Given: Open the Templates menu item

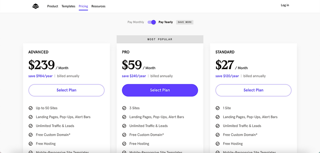Looking at the screenshot, I should pos(68,6).
